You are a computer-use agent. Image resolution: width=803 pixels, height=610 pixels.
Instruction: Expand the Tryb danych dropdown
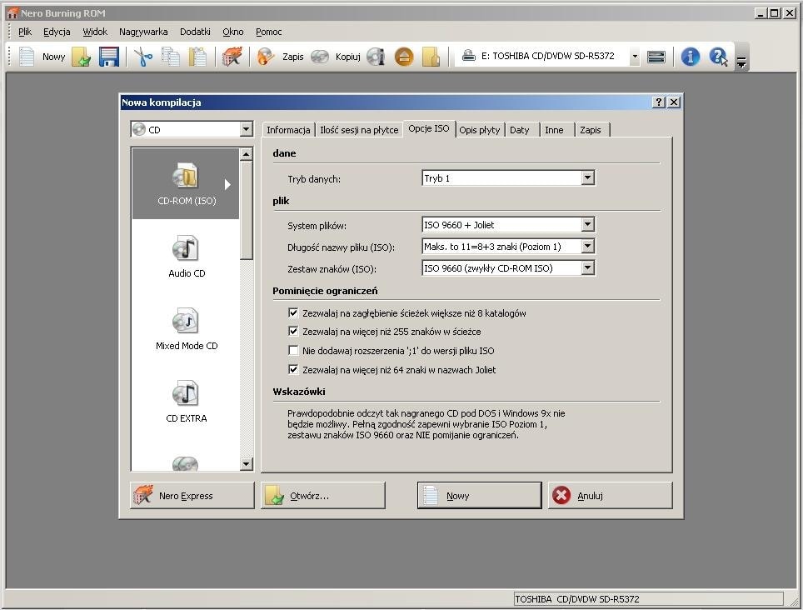point(588,178)
